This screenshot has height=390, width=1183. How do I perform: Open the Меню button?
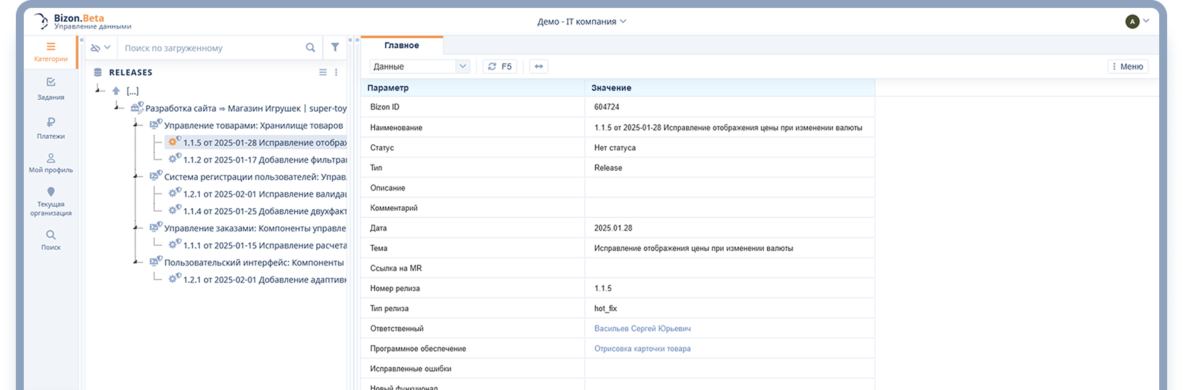tap(1127, 67)
